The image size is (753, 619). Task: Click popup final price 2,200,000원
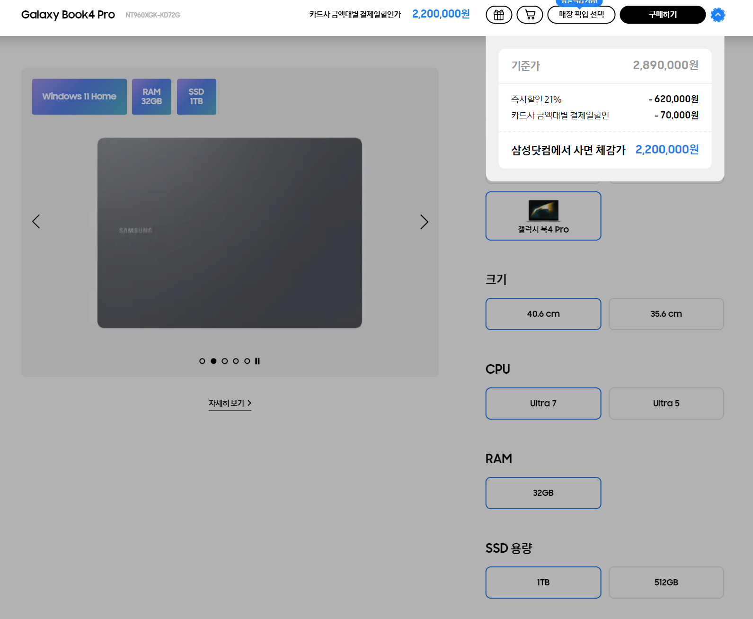tap(667, 150)
